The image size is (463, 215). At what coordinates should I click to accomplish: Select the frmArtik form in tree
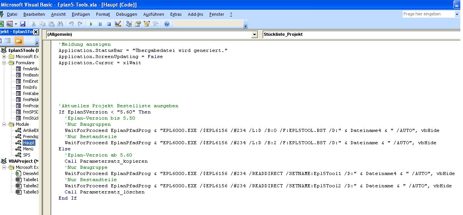pyautogui.click(x=30, y=69)
